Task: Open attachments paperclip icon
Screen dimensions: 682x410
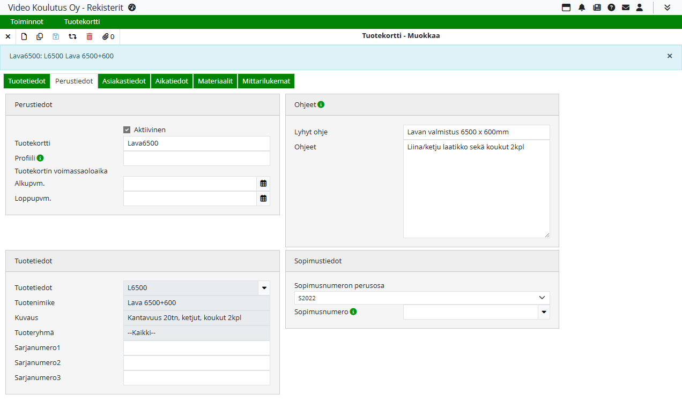Action: coord(108,36)
